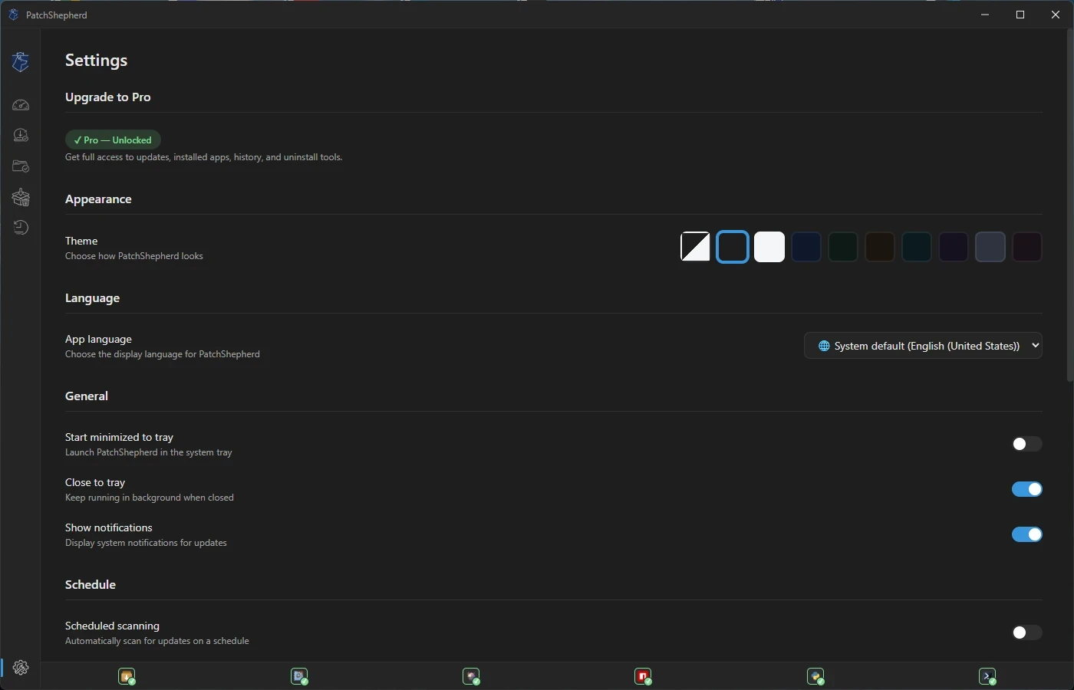Image resolution: width=1074 pixels, height=690 pixels.
Task: Click the 'Show notifications' label
Action: [x=109, y=527]
